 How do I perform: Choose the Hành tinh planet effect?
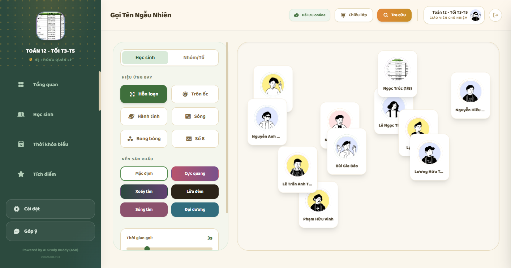pos(144,116)
